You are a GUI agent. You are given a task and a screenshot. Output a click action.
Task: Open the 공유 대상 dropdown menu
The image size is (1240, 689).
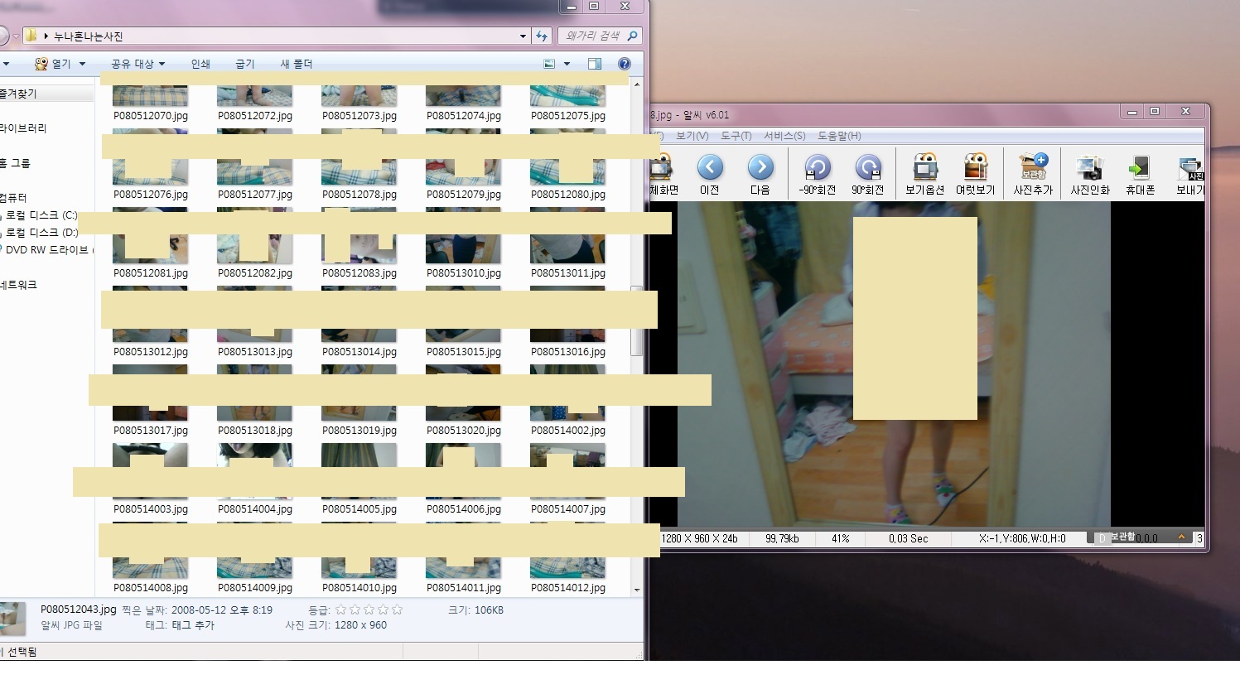tap(138, 64)
